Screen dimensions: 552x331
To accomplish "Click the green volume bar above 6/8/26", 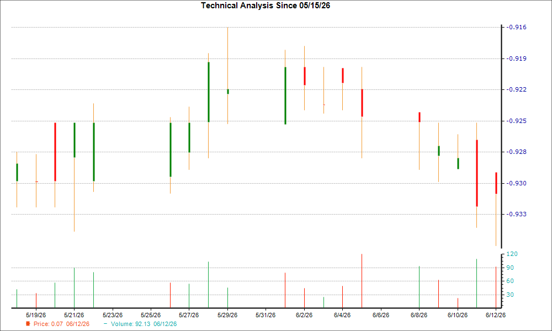I will pyautogui.click(x=419, y=287).
